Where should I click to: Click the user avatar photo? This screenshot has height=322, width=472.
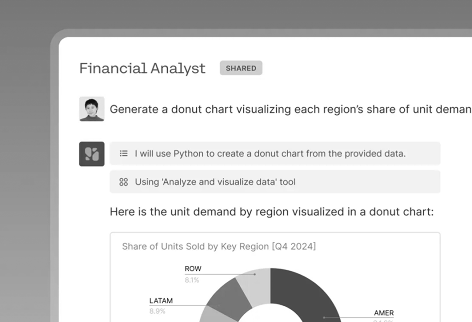click(92, 109)
